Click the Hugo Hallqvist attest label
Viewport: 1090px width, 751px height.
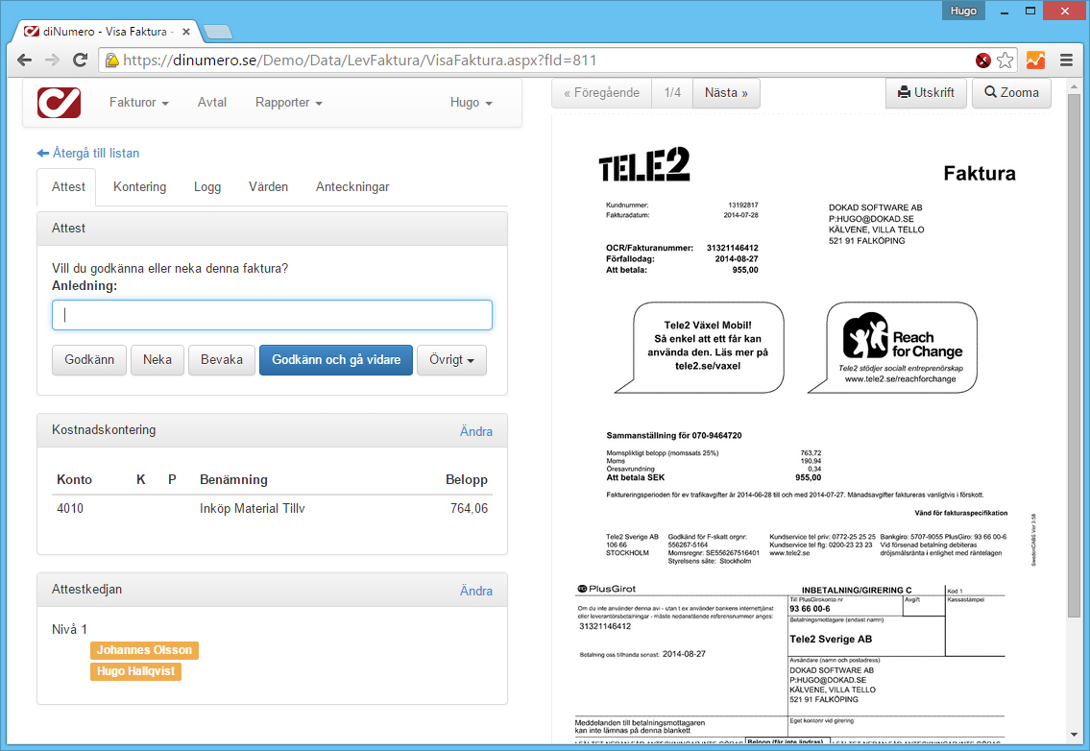[135, 671]
